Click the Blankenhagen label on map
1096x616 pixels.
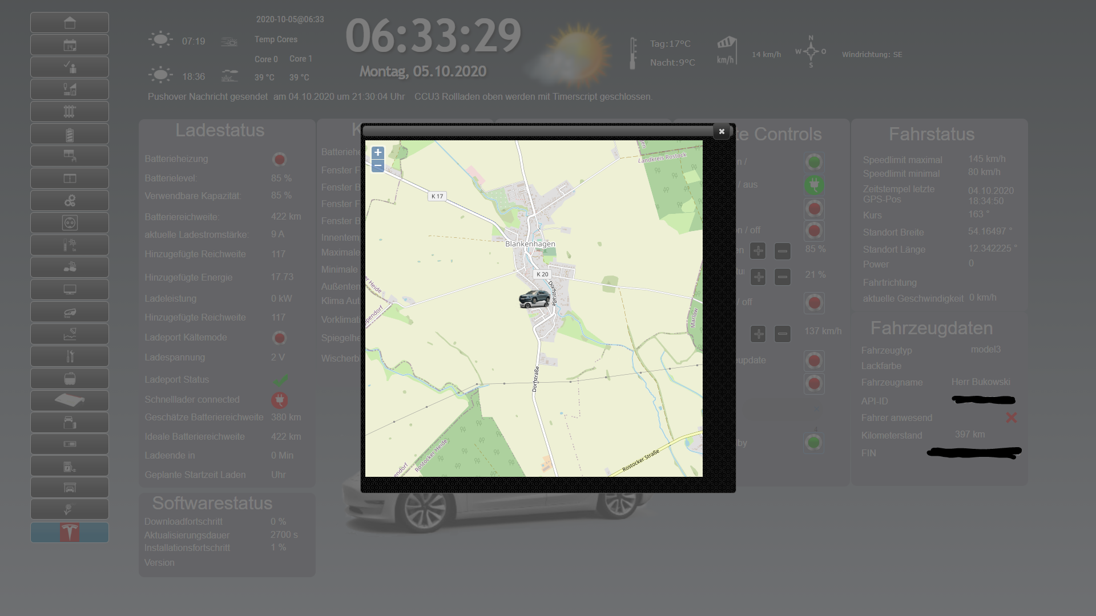530,244
